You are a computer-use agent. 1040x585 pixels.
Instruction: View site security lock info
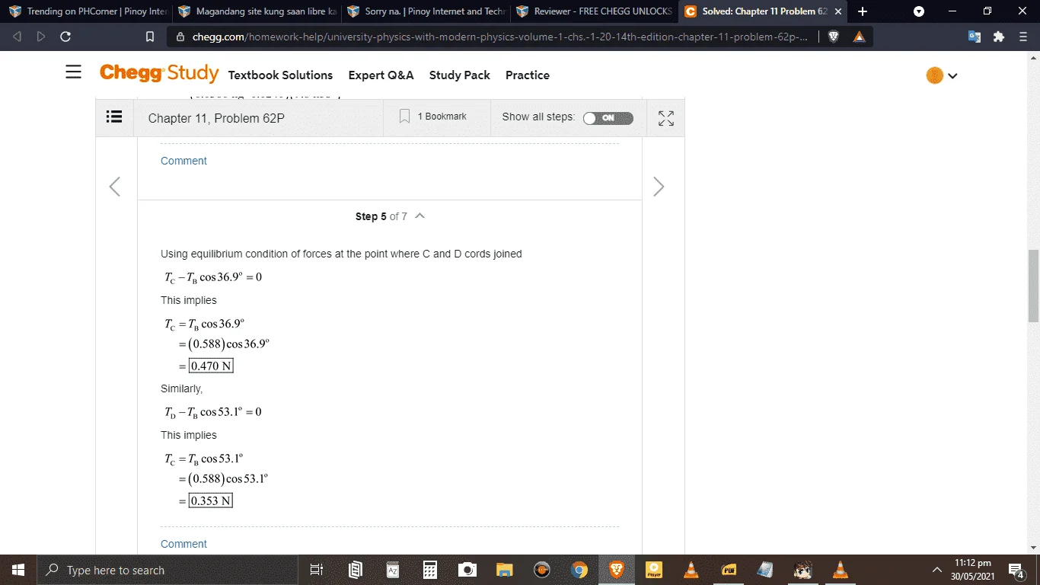coord(180,37)
